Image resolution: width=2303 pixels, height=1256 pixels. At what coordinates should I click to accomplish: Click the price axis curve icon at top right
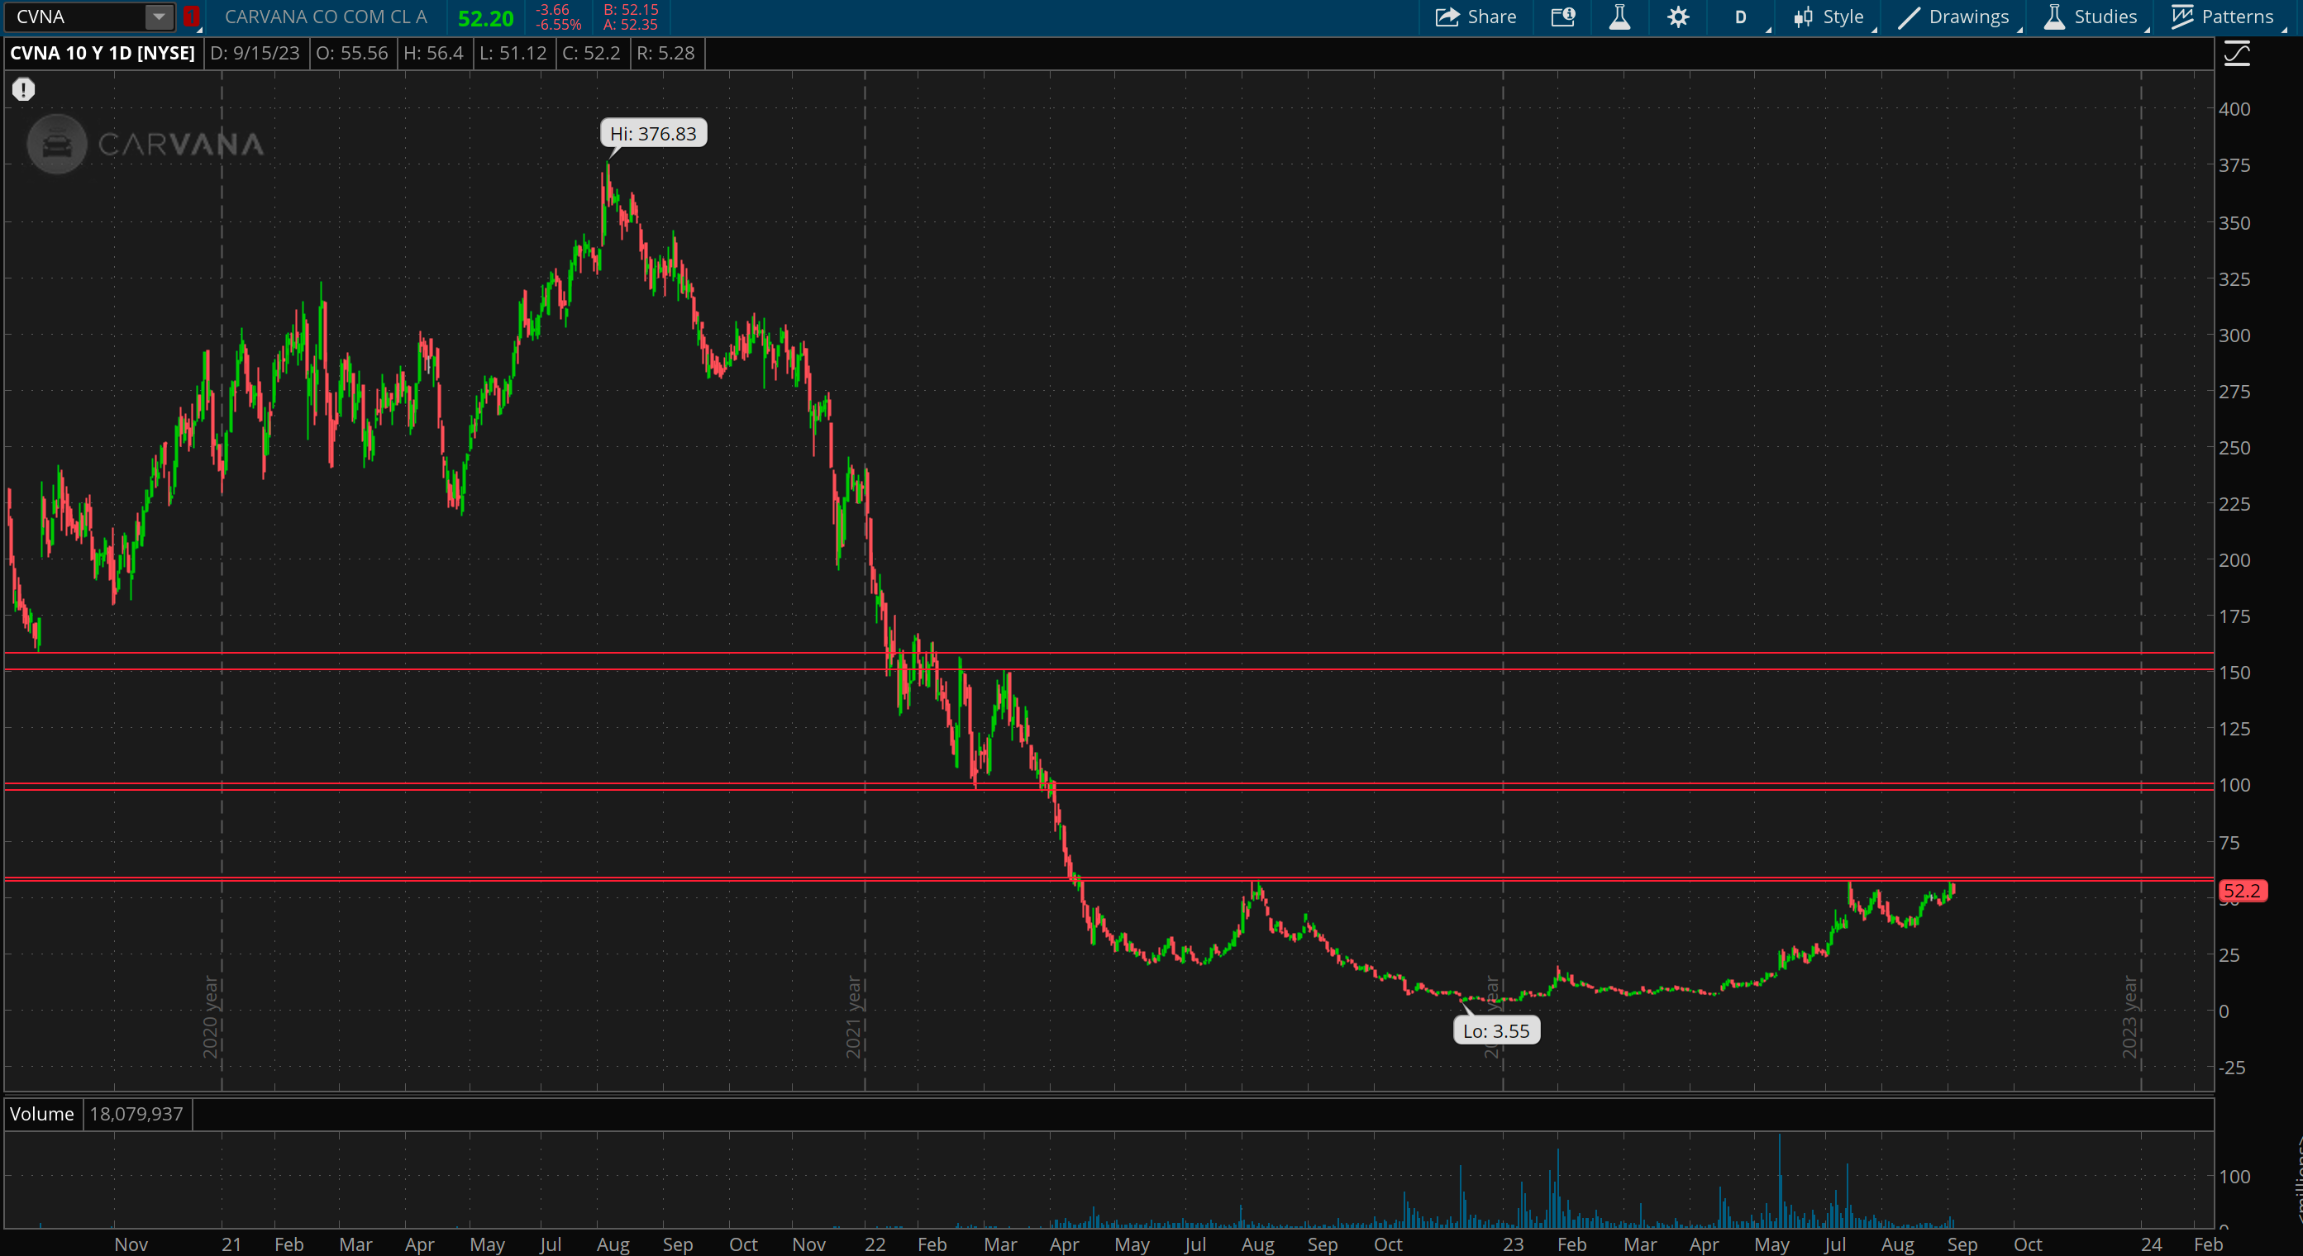[x=2236, y=55]
